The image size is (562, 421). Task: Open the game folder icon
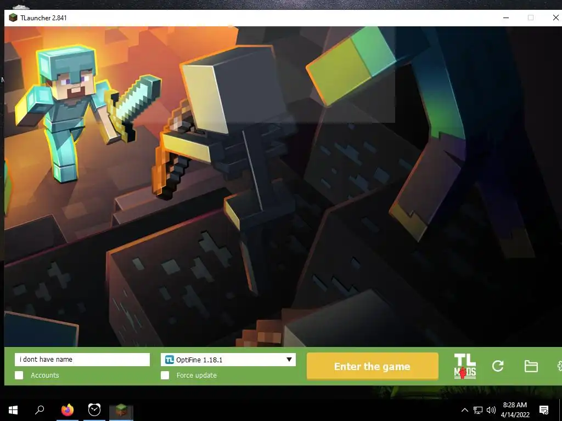531,366
